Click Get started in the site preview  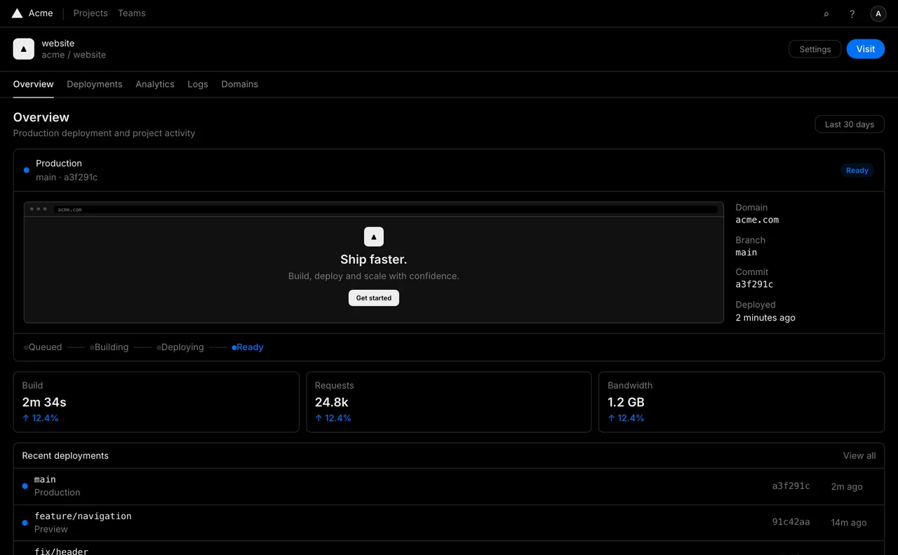tap(374, 298)
